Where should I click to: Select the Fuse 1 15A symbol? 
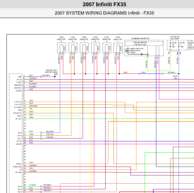(x=179, y=45)
